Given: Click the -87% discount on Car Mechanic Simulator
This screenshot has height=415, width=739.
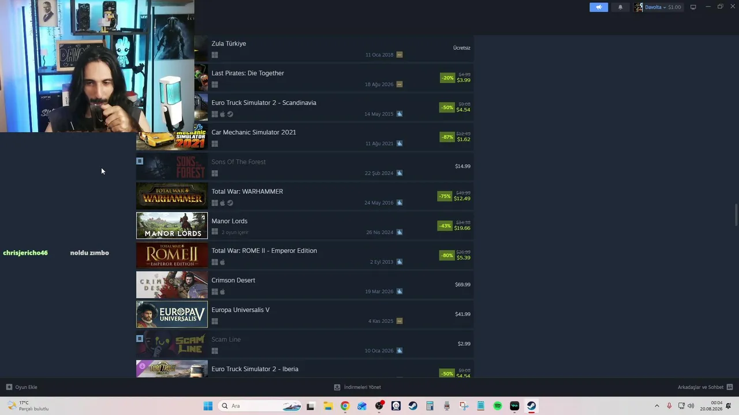Looking at the screenshot, I should (447, 137).
